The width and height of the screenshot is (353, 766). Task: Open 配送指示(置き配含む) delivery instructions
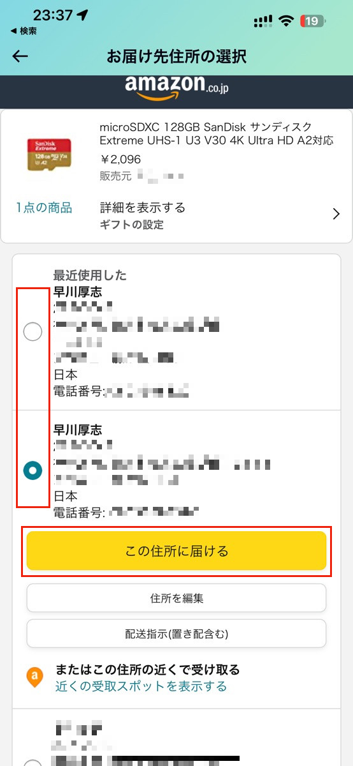pyautogui.click(x=176, y=634)
